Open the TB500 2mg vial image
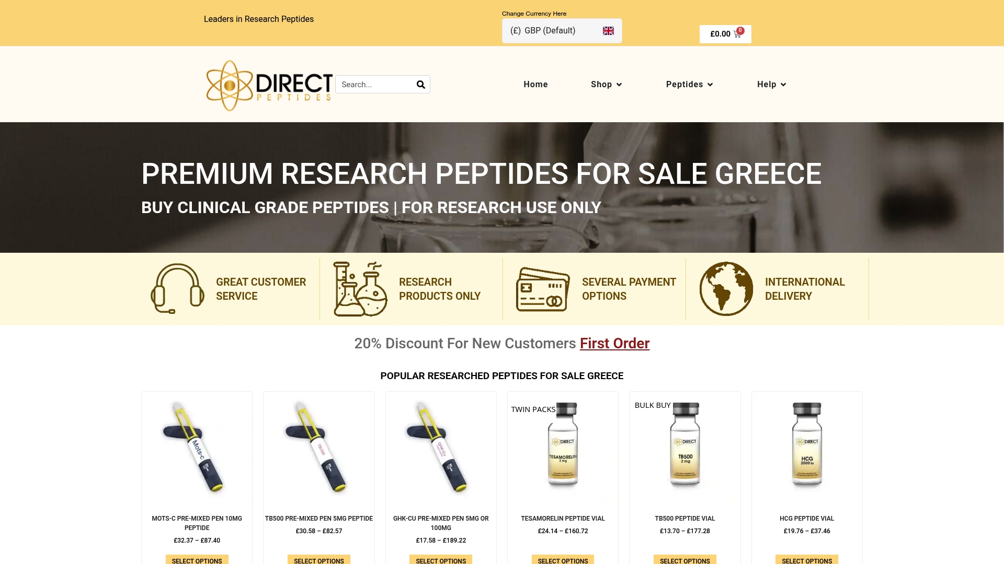The image size is (1004, 564). (685, 447)
